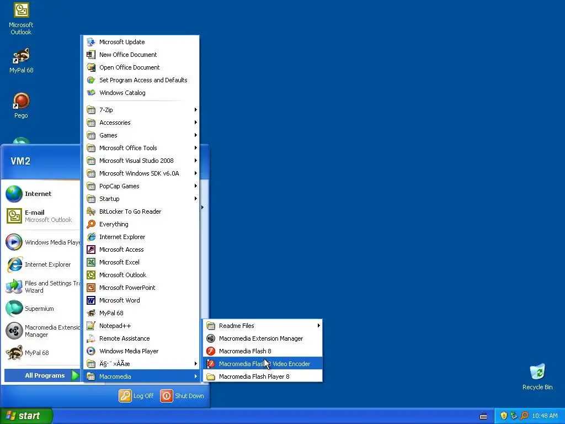
Task: Click the Microsoft Excel icon
Action: click(91, 262)
